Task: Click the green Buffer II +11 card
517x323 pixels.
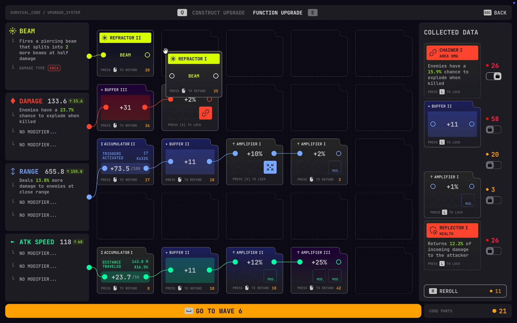Action: click(190, 270)
